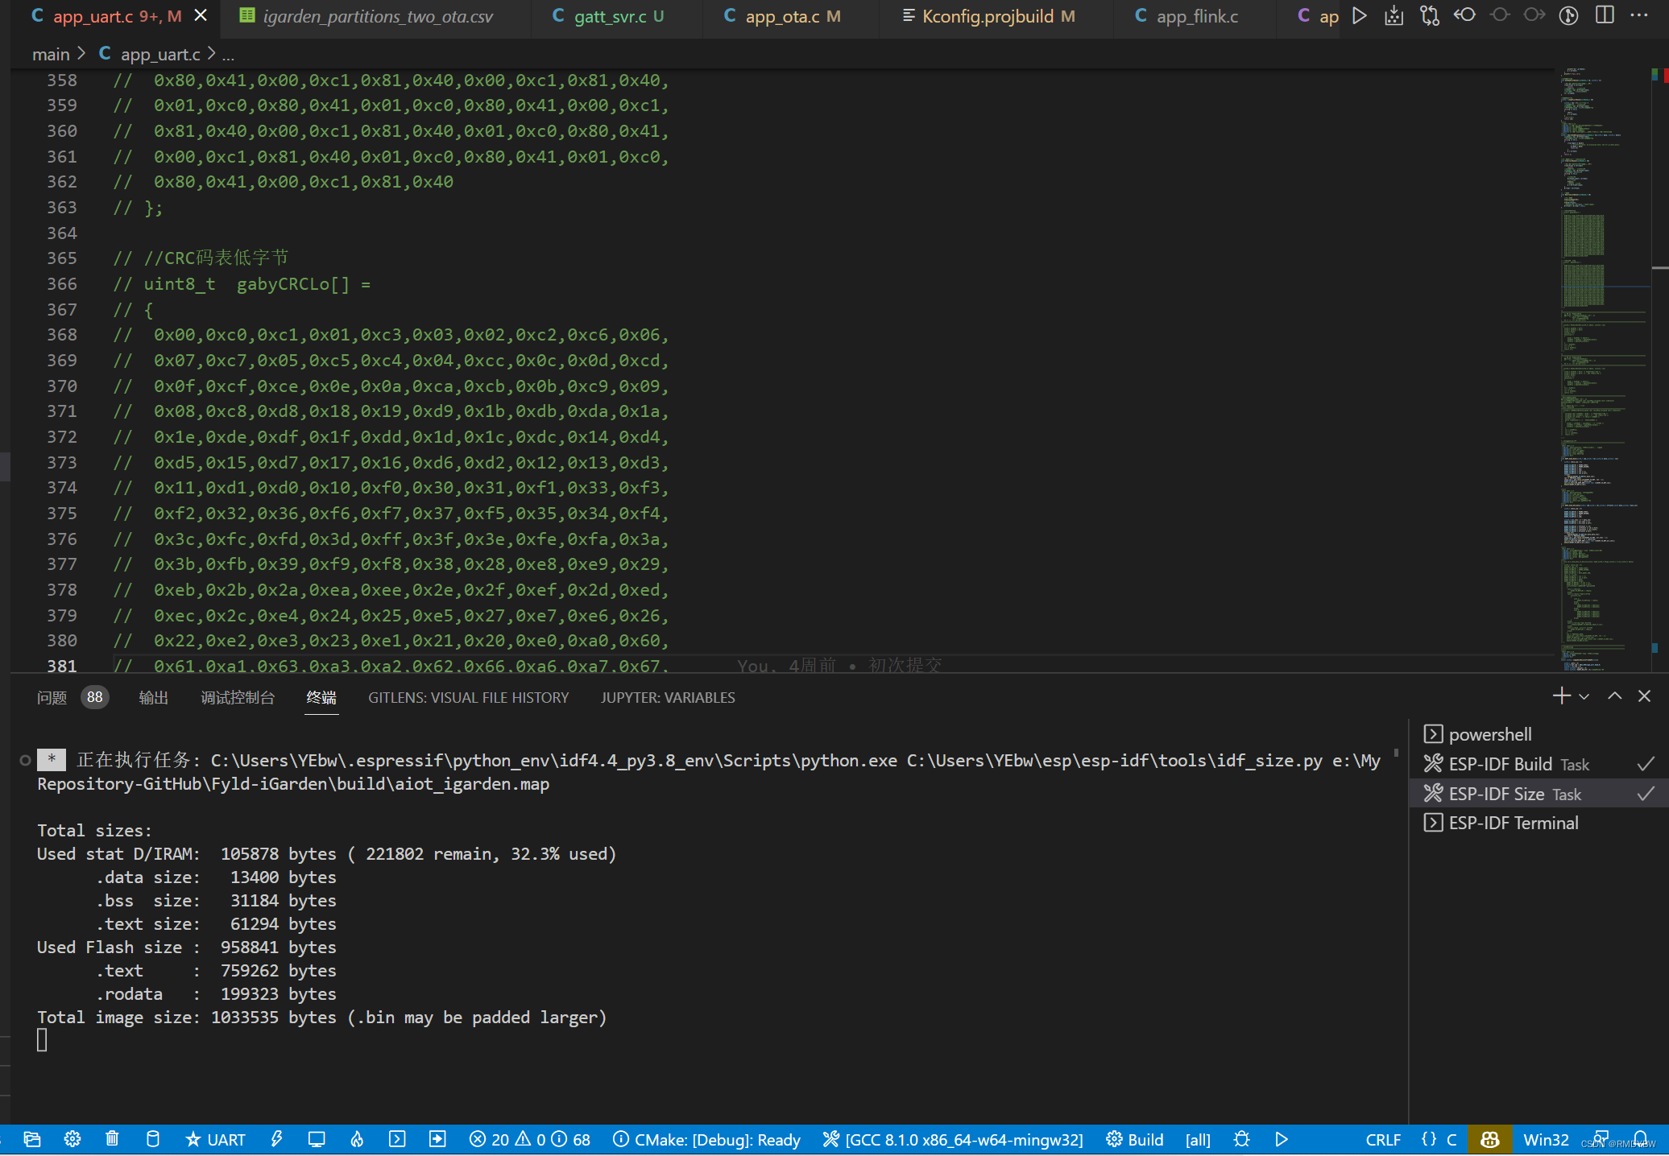The height and width of the screenshot is (1156, 1669).
Task: Change the CRLF line ending setting
Action: (1383, 1139)
